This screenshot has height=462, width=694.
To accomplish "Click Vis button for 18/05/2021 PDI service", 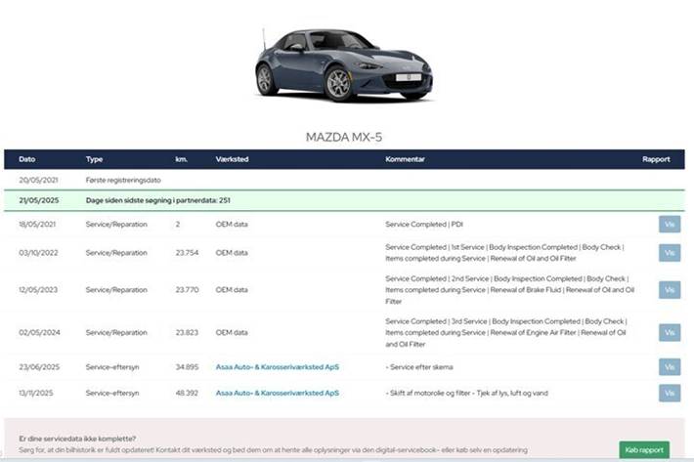I will pyautogui.click(x=670, y=224).
